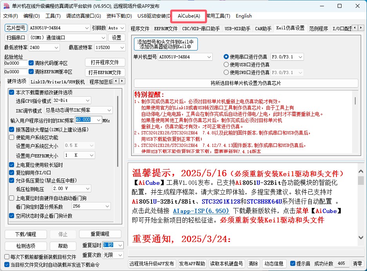Open 最高波特率 115200 dropdown
The width and height of the screenshot is (367, 271).
tap(110, 47)
